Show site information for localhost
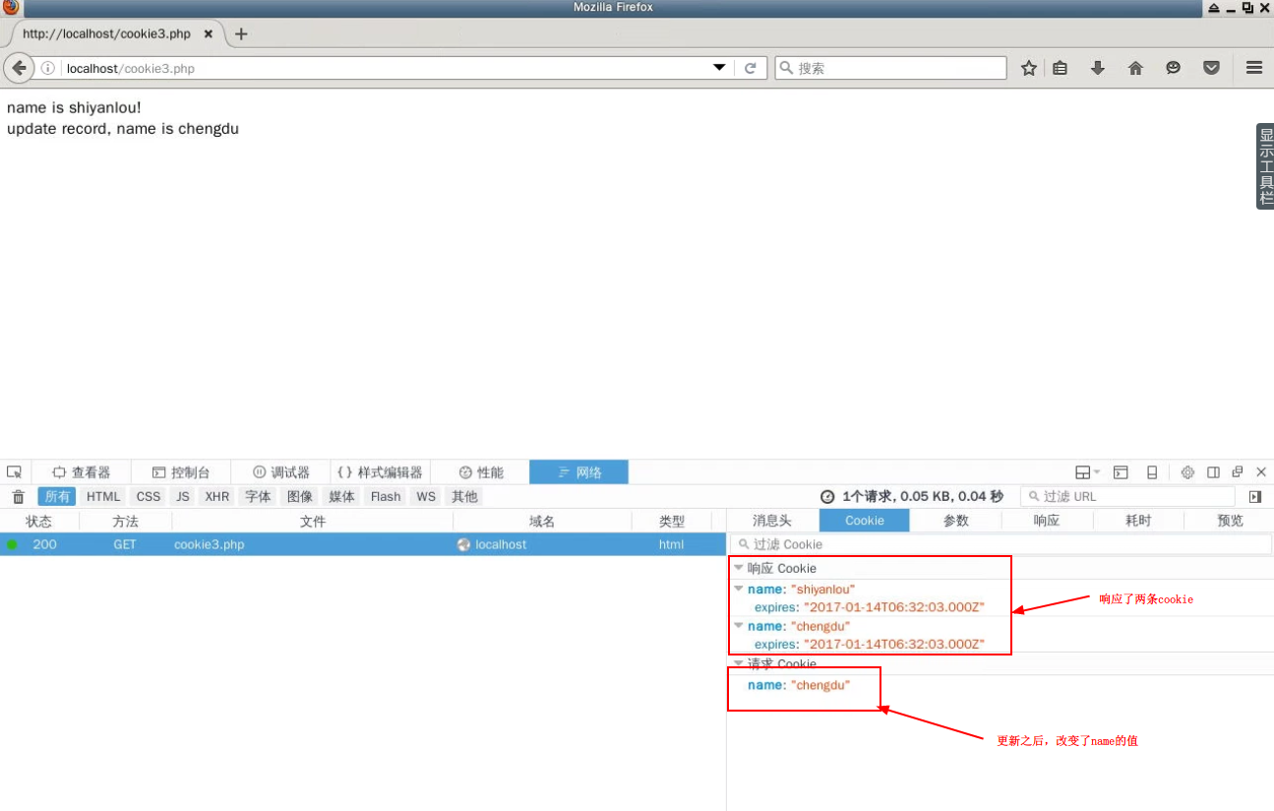The width and height of the screenshot is (1274, 811). (47, 69)
